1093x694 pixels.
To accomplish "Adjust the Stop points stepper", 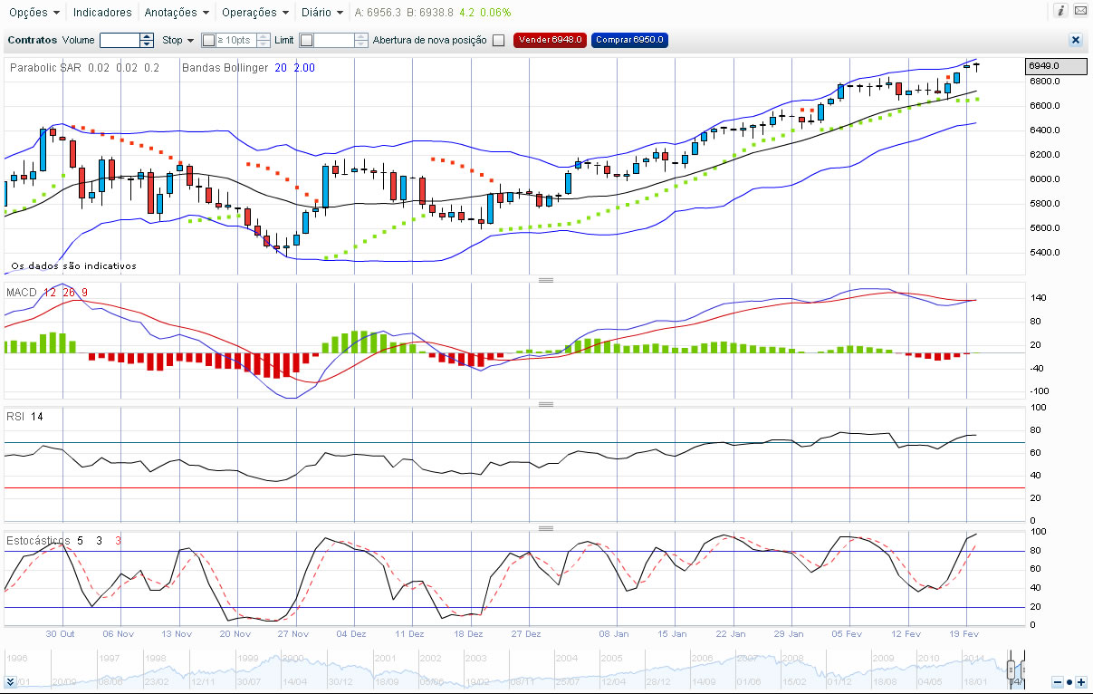I will (264, 40).
